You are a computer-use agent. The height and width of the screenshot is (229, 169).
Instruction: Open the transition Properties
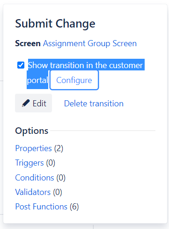click(x=33, y=148)
